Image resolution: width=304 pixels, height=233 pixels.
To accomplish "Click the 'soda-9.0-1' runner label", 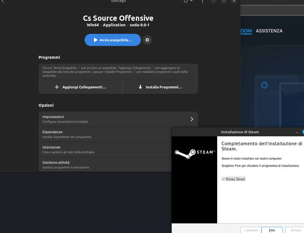I will coord(140,25).
